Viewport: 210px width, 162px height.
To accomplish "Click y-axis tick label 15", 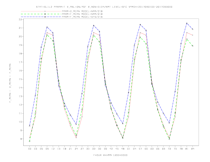I will tap(20, 79).
